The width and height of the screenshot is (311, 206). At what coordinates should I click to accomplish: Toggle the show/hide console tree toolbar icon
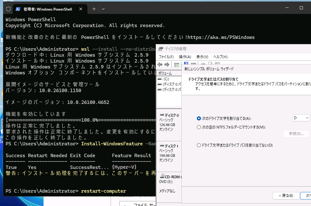click(177, 64)
